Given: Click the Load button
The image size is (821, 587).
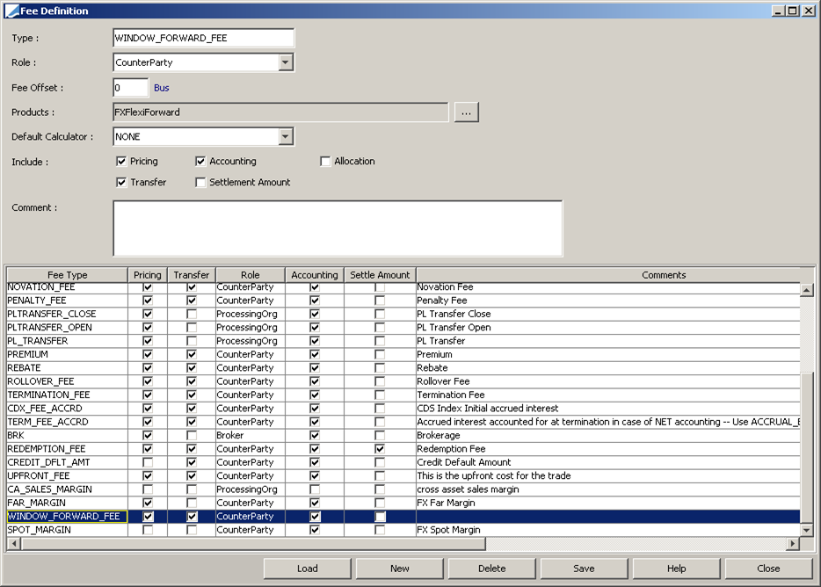Looking at the screenshot, I should (308, 569).
